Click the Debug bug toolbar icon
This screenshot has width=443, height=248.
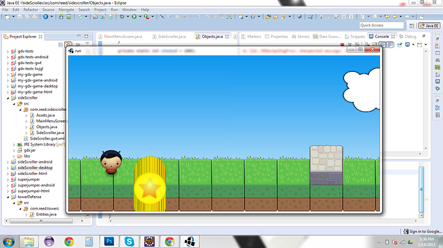[122, 17]
